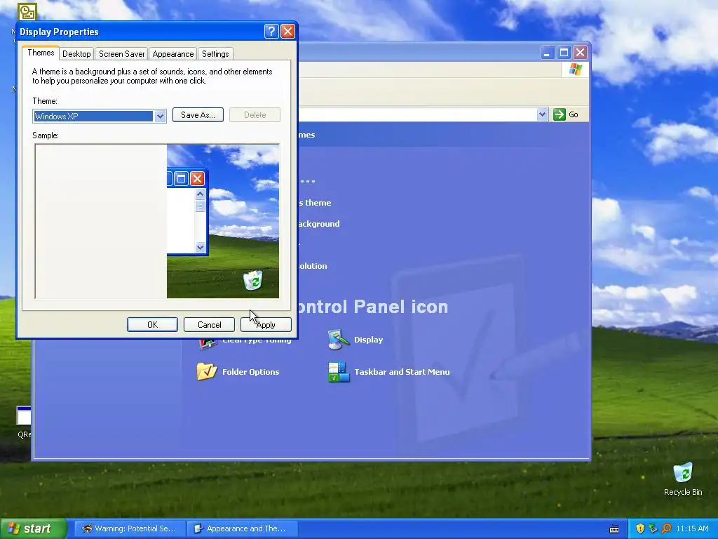This screenshot has height=539, width=718.
Task: Close the Display Properties dialog
Action: (x=287, y=31)
